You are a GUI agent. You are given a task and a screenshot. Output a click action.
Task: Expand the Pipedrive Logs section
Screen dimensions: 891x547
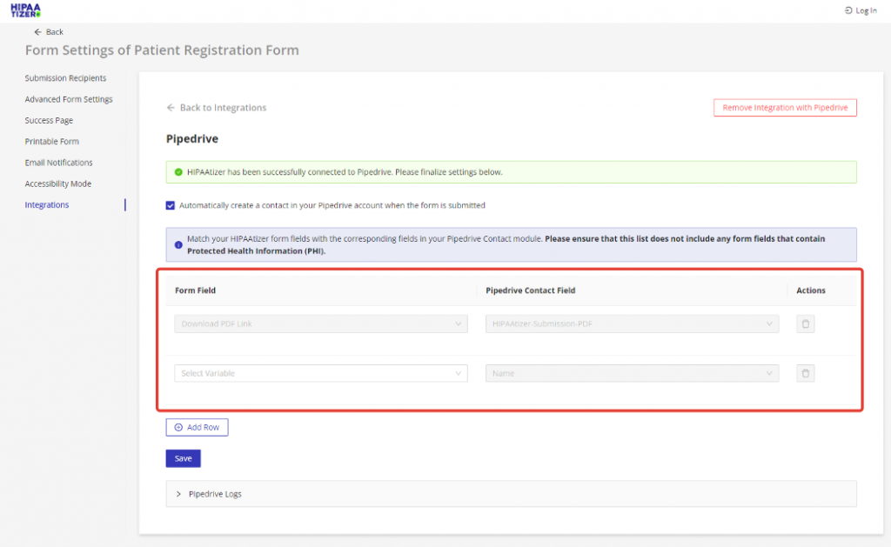tap(511, 494)
